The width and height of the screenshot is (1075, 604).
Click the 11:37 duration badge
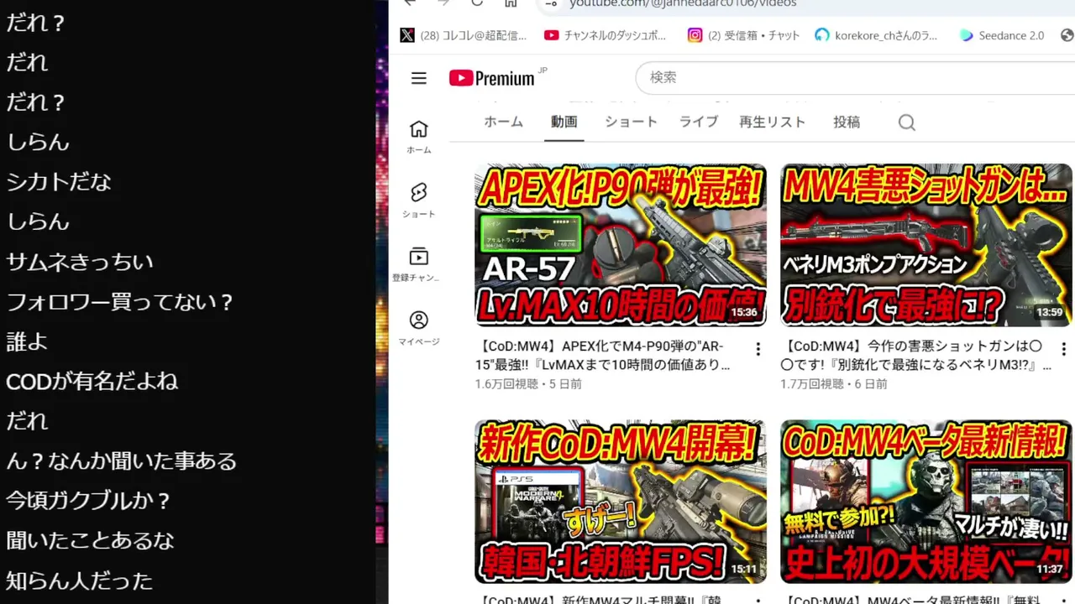click(x=1050, y=569)
